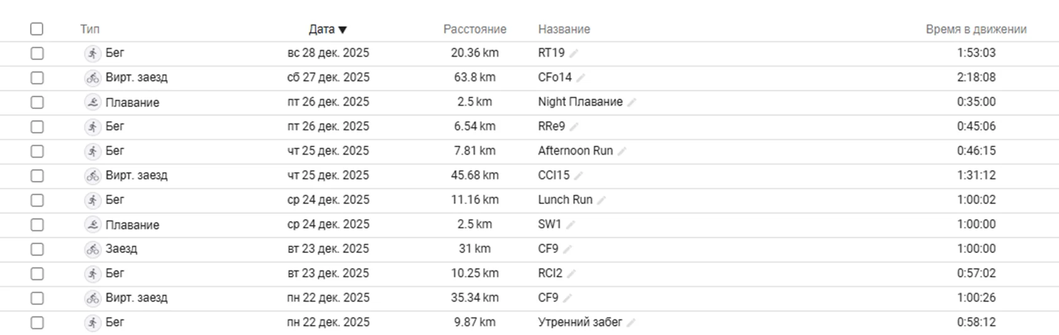Viewport: 1059px width, 335px height.
Task: Open the RRe9 run activity
Action: (551, 126)
